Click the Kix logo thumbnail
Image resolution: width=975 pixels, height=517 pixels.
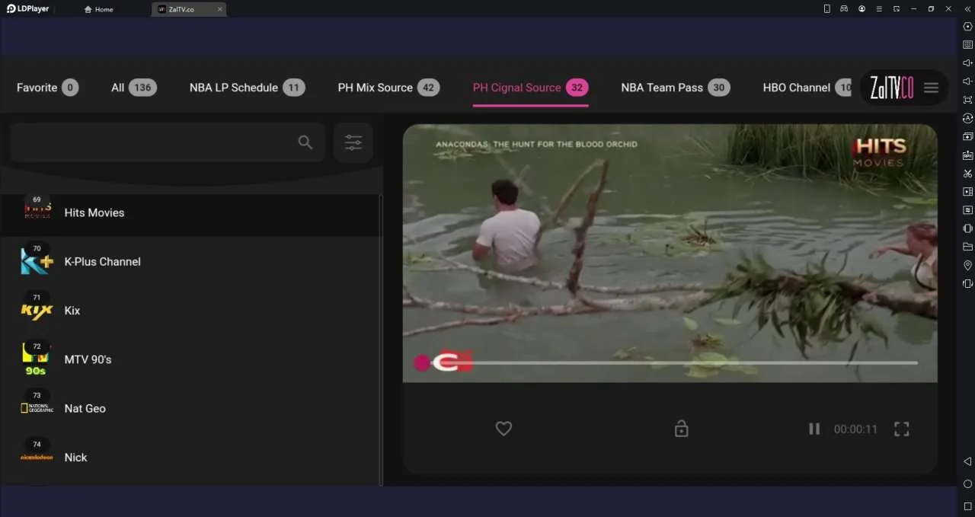coord(37,311)
